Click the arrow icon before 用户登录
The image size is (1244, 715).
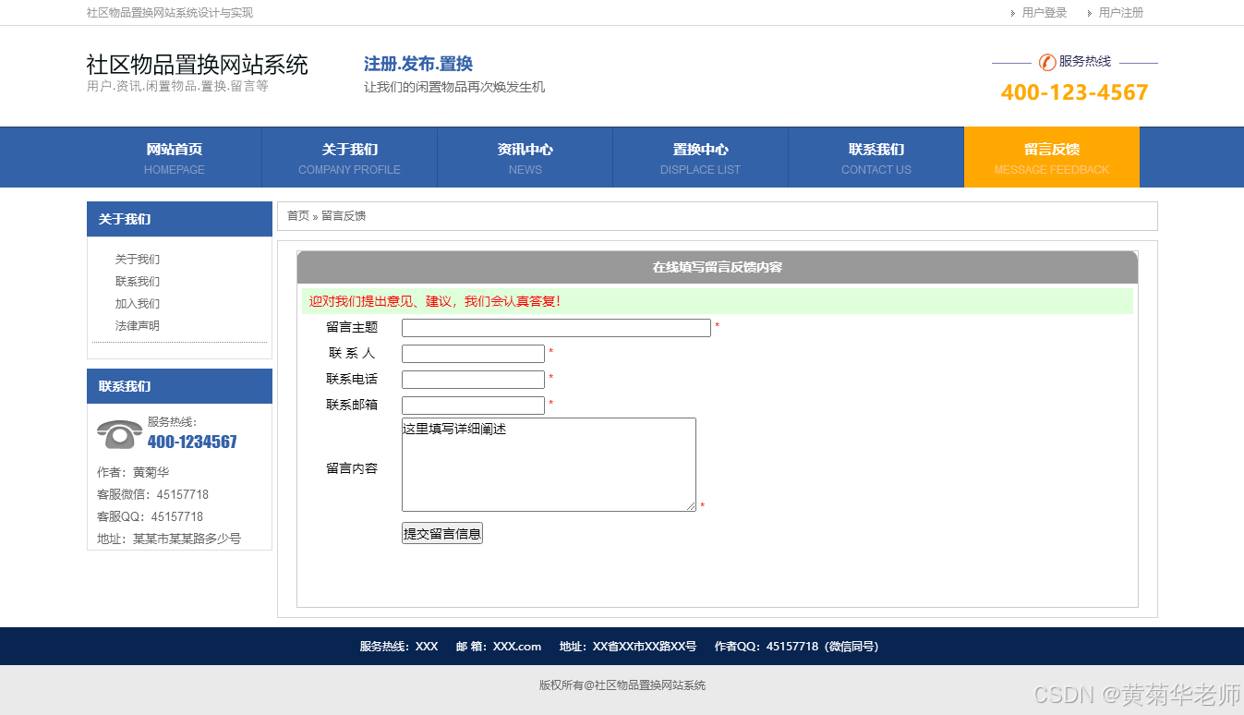(1013, 13)
